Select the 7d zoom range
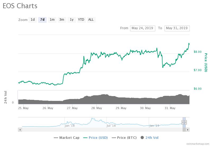The width and height of the screenshot is (212, 146). point(42,20)
